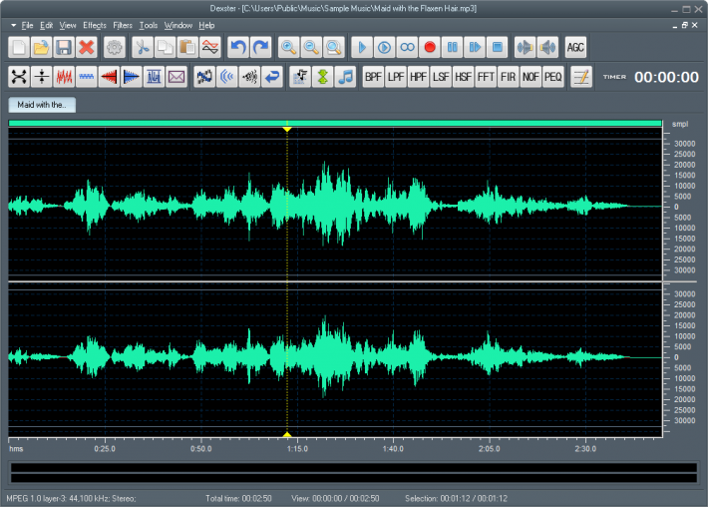Open the View menu
This screenshot has width=708, height=507.
pyautogui.click(x=68, y=25)
